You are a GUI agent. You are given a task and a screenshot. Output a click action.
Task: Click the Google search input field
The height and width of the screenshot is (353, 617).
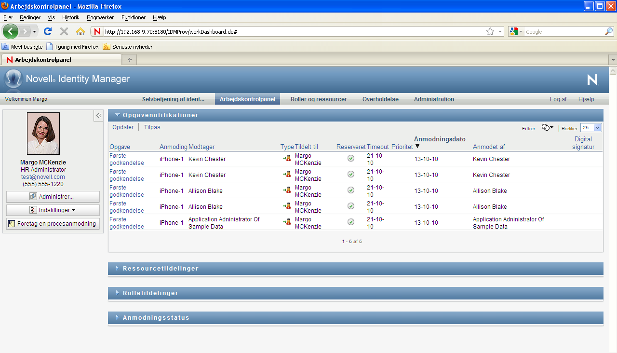[x=564, y=32]
